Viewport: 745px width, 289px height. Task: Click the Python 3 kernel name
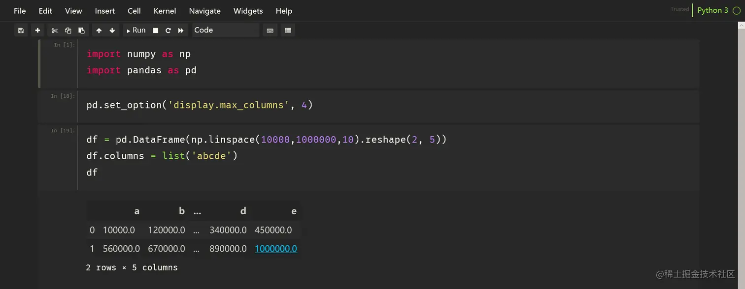point(712,10)
